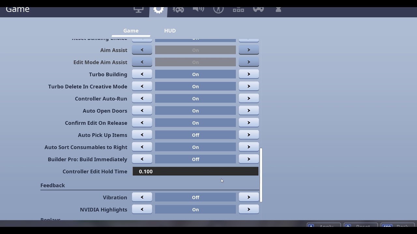Switch to the HUD sub-tab
This screenshot has height=234, width=417.
tap(170, 31)
